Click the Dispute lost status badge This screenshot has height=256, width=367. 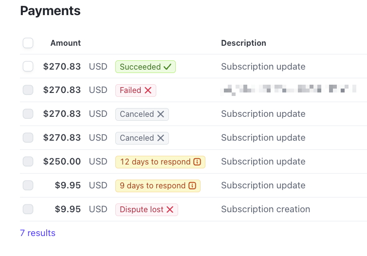[147, 210]
